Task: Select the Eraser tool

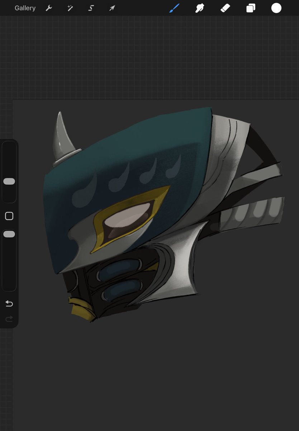Action: click(225, 8)
